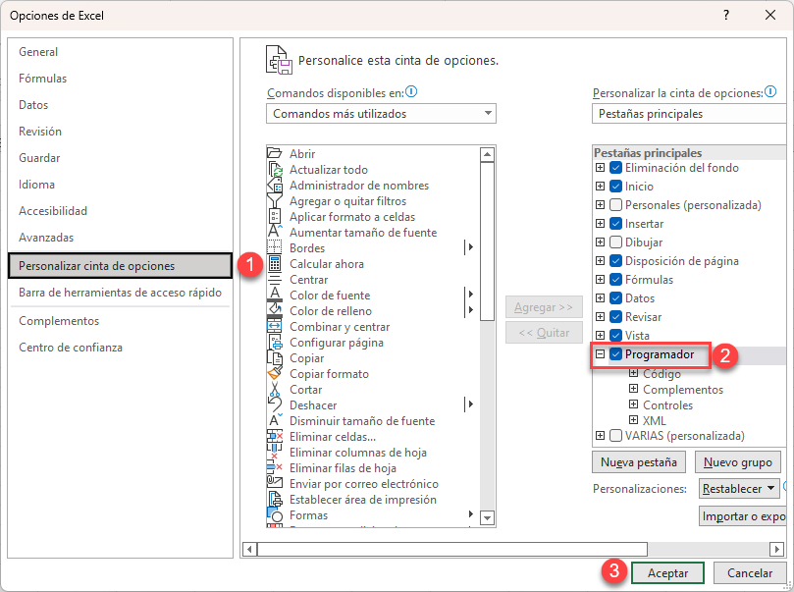Click the Establecer área de impresión icon
Image resolution: width=794 pixels, height=592 pixels.
[275, 499]
